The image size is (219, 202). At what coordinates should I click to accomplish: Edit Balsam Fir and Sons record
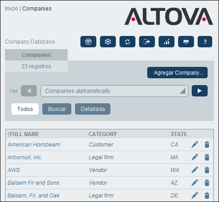[x=194, y=182]
